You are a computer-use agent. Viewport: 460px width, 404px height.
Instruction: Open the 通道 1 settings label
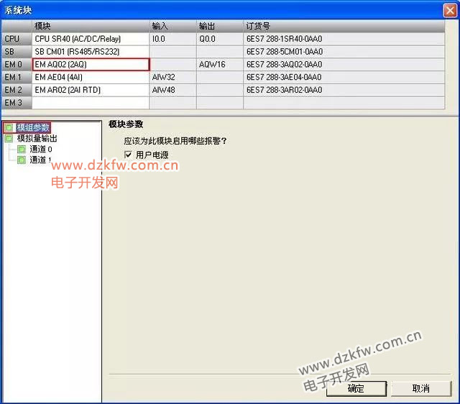[40, 160]
